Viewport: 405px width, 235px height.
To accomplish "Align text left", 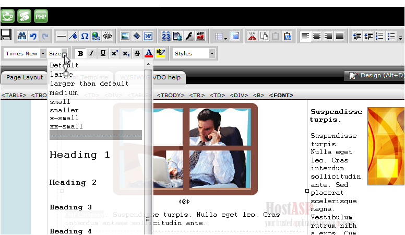I will (305, 36).
